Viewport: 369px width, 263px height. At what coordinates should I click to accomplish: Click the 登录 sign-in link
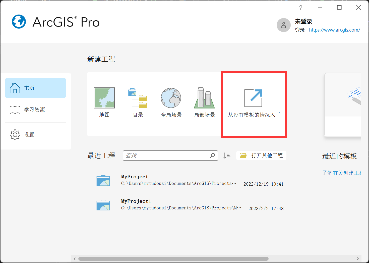[299, 30]
